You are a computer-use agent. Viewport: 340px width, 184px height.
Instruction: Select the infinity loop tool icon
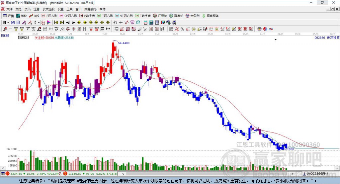click(x=271, y=29)
